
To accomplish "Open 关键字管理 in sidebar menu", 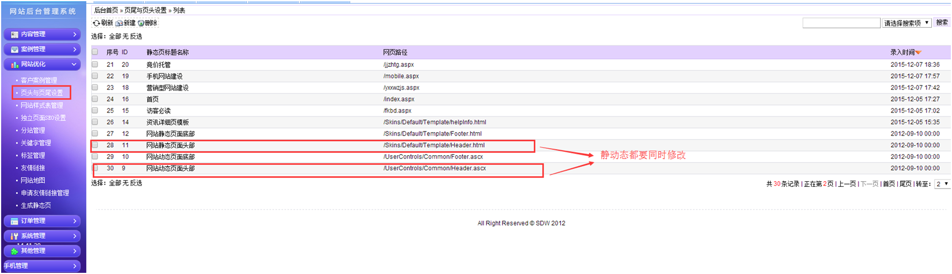I will tap(36, 143).
